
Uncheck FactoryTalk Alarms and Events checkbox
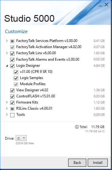[x=12, y=60]
